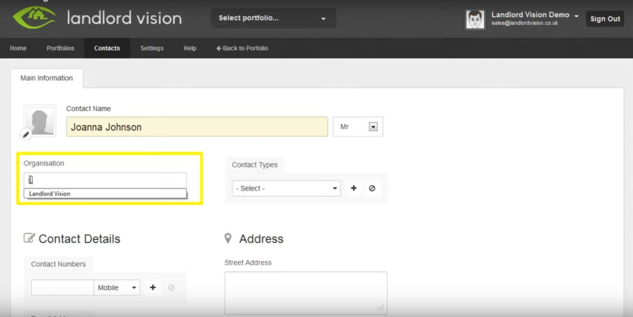Click the disabled remove contact number icon
Screen dimensions: 633x317
[171, 287]
